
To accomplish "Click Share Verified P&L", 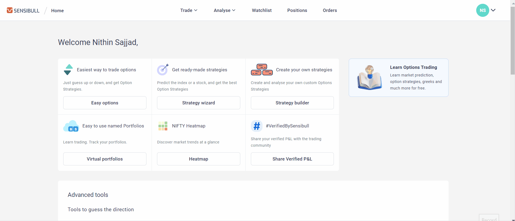I will pos(292,159).
